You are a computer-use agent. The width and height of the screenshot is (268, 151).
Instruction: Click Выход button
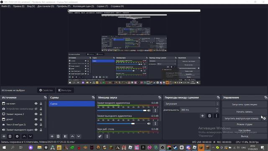tap(245, 136)
